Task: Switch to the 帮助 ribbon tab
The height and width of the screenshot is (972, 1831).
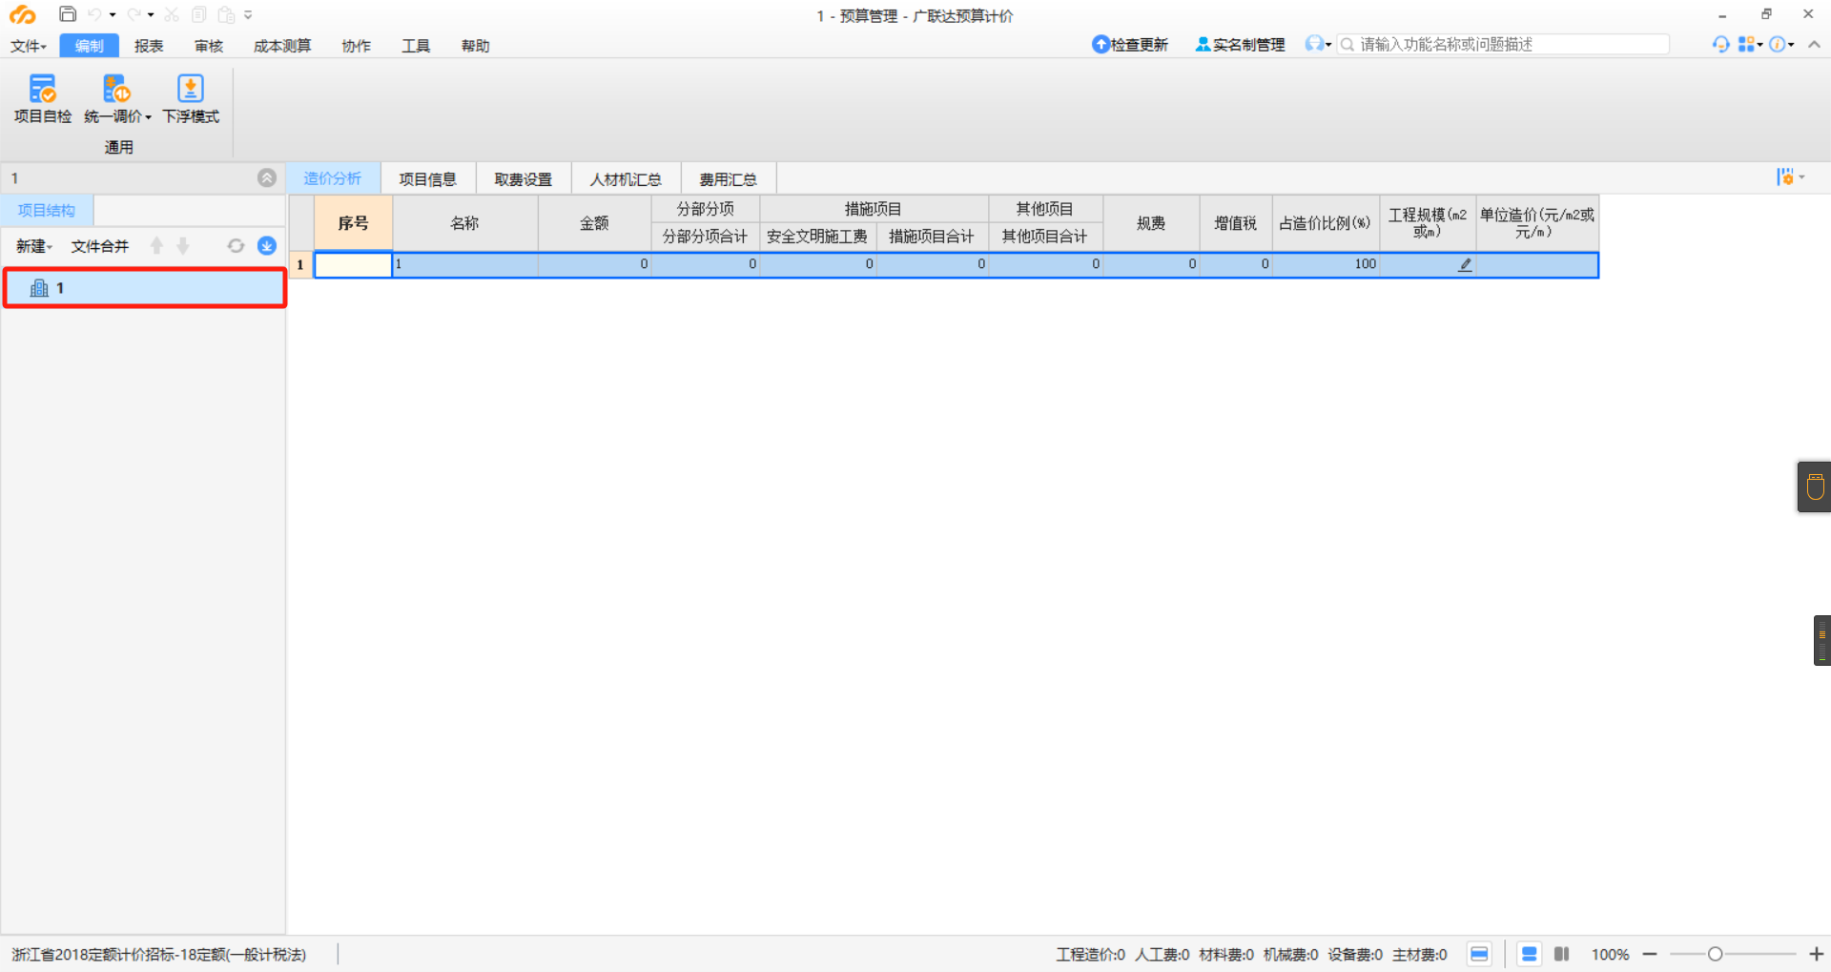Action: (x=475, y=46)
